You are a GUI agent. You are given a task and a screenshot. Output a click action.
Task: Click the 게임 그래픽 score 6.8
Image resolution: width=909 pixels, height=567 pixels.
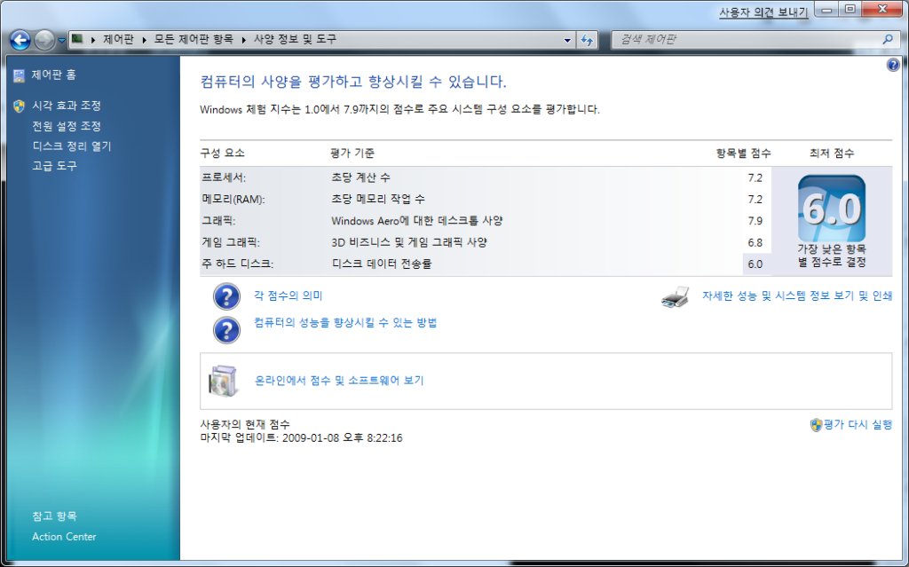coord(755,242)
